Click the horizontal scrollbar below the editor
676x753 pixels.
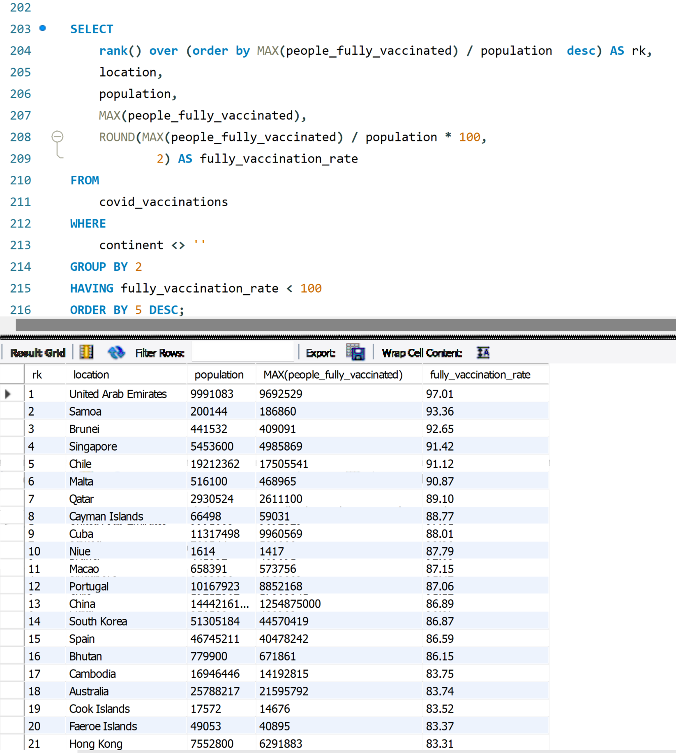click(345, 325)
